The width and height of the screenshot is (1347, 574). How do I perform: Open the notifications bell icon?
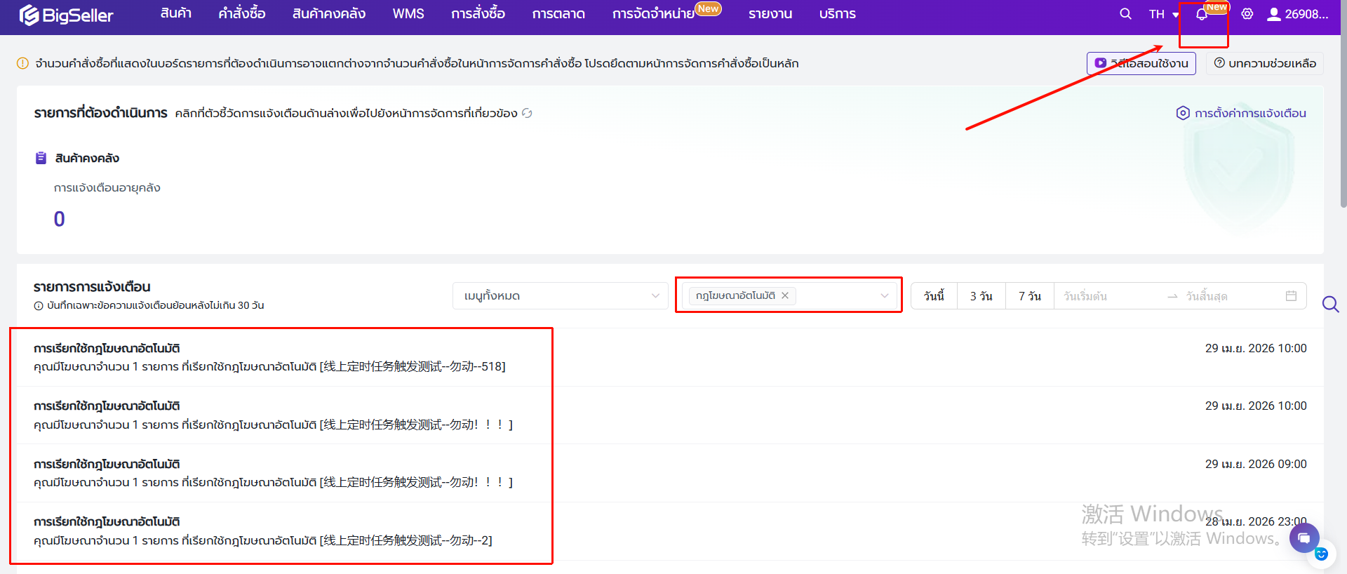tap(1202, 15)
